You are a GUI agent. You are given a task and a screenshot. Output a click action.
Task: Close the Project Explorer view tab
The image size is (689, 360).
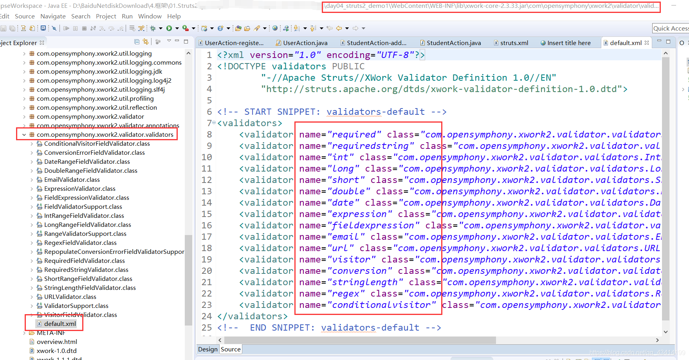pos(42,42)
